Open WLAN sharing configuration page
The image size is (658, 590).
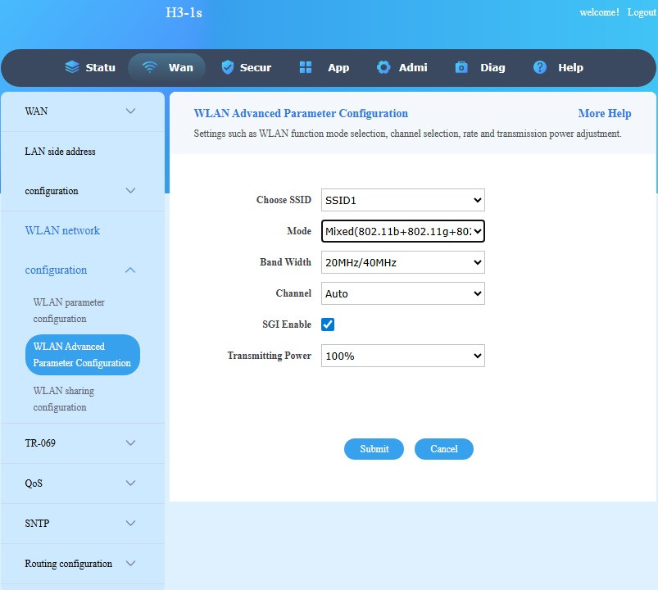pos(64,399)
